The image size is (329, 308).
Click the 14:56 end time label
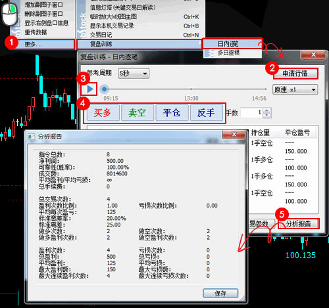pos(259,99)
